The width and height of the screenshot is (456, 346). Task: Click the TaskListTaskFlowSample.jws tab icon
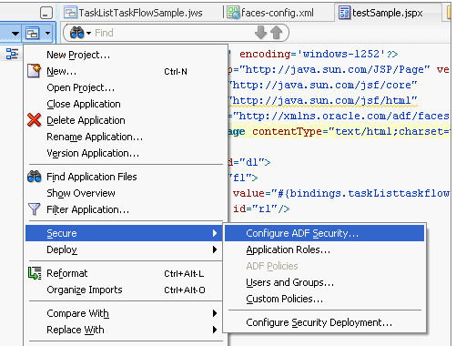[x=70, y=13]
